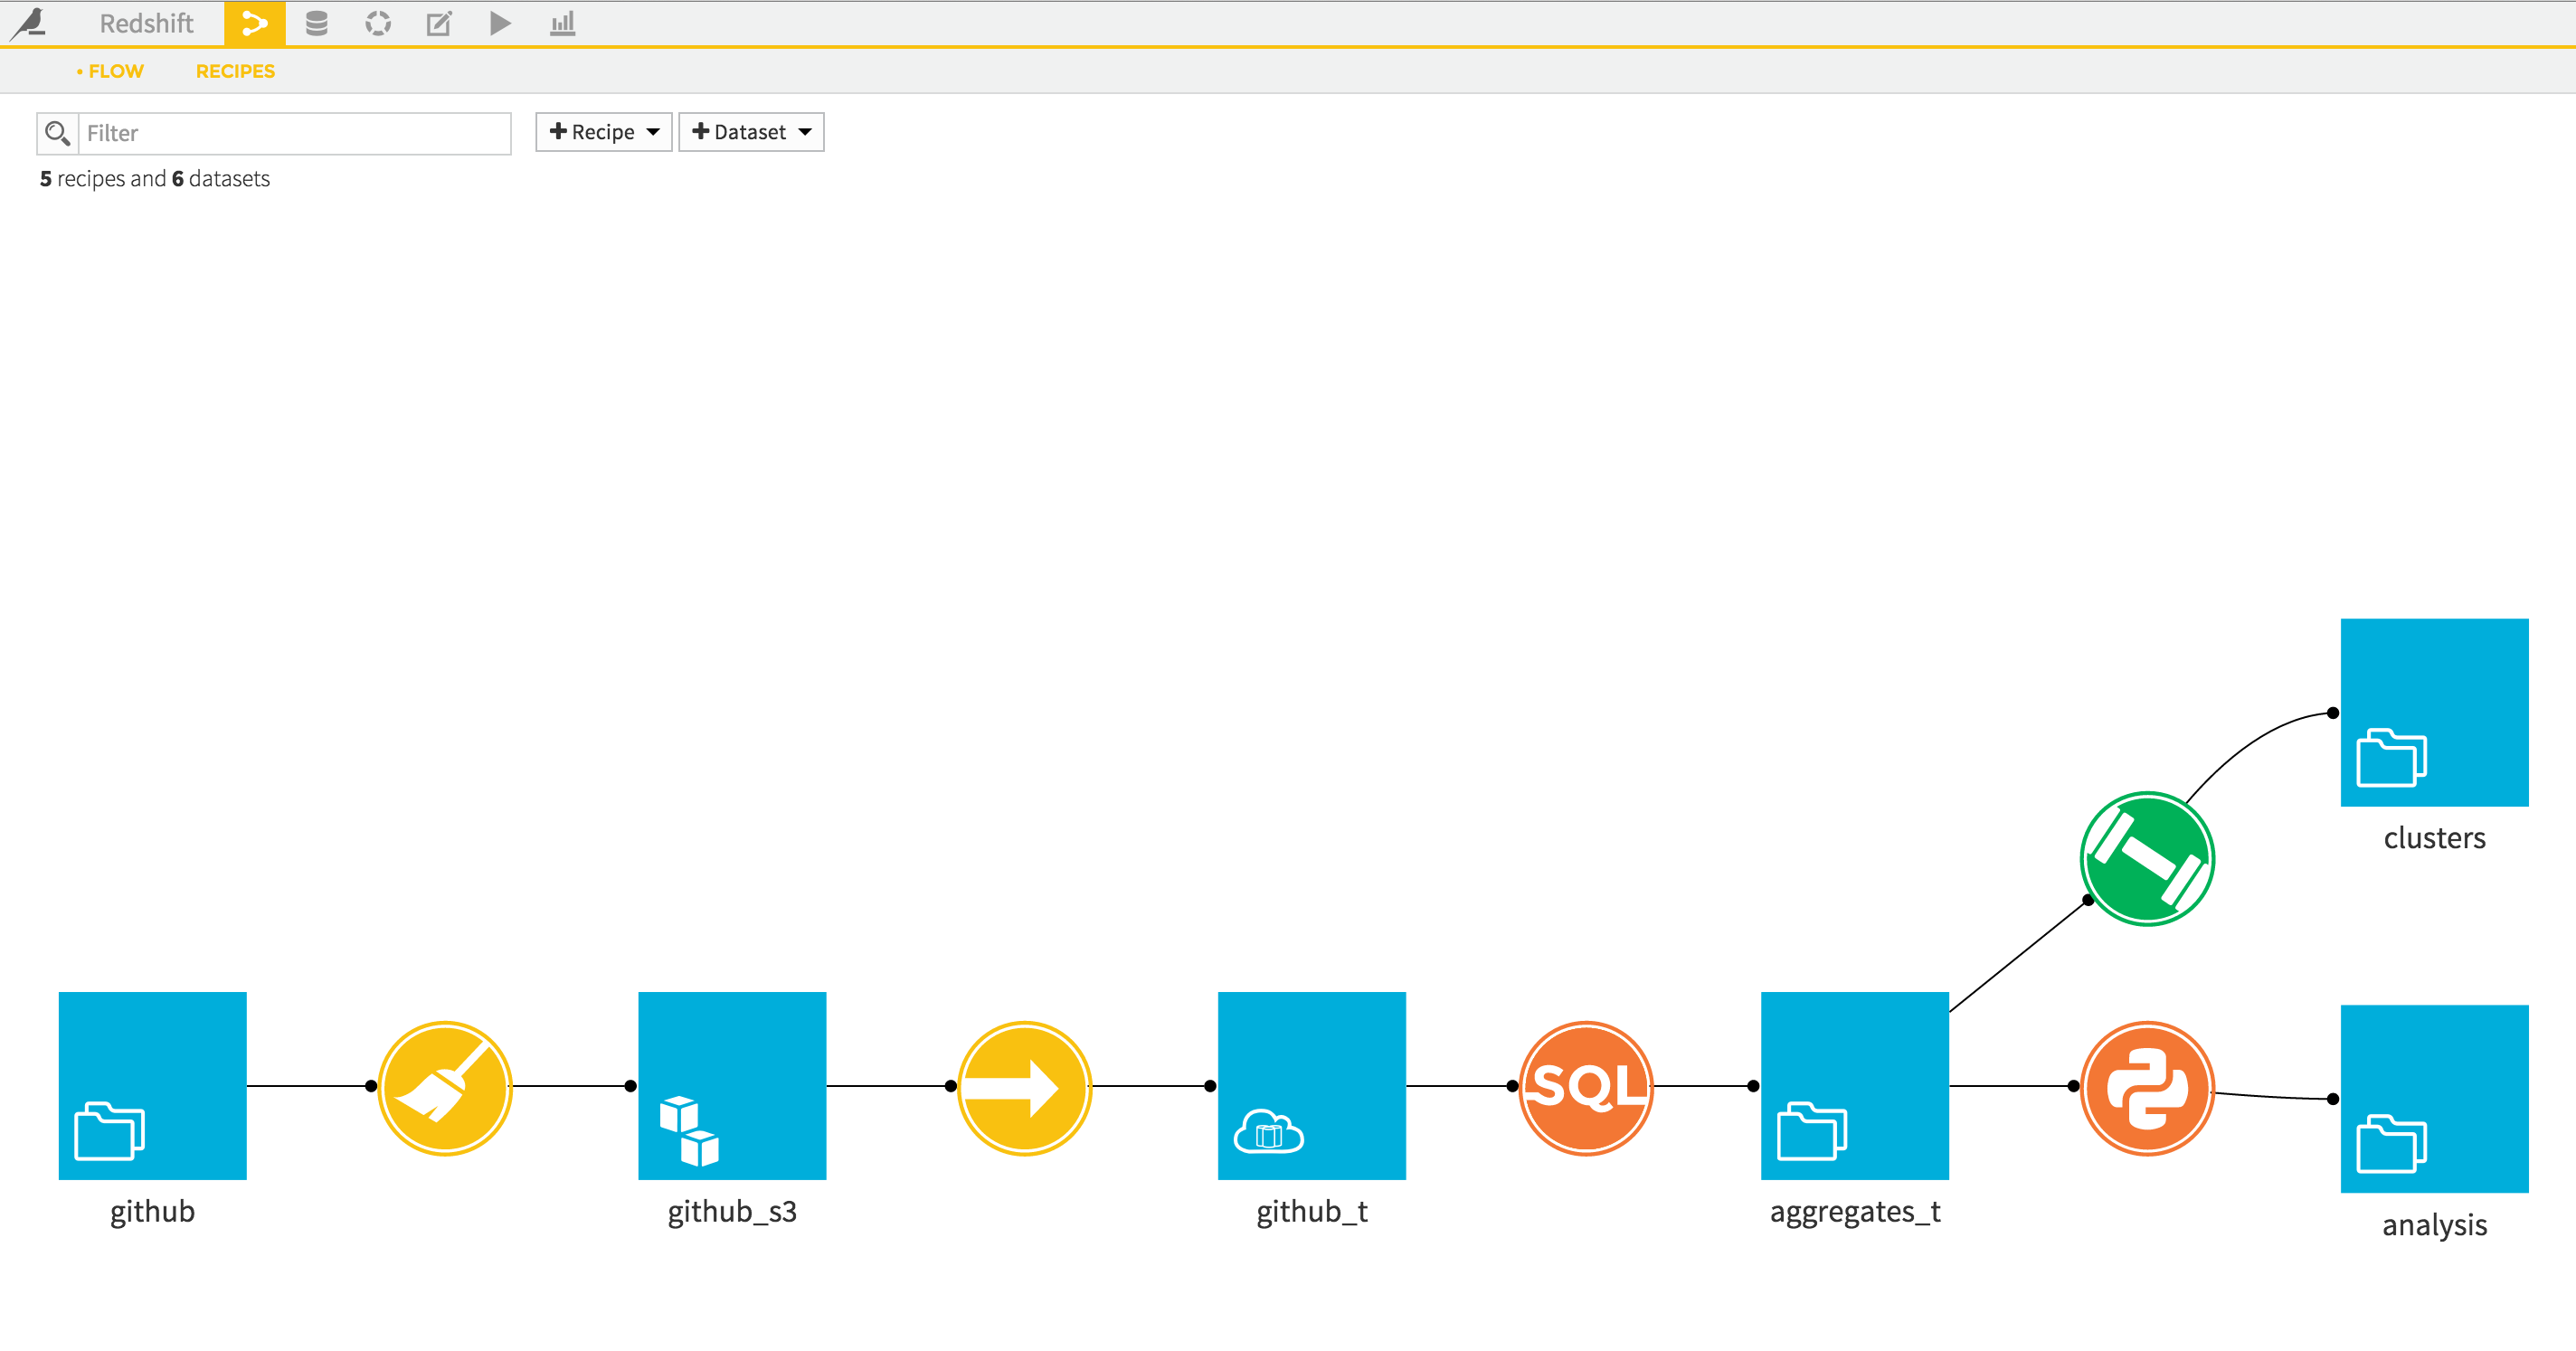Click the github label text

(x=152, y=1211)
